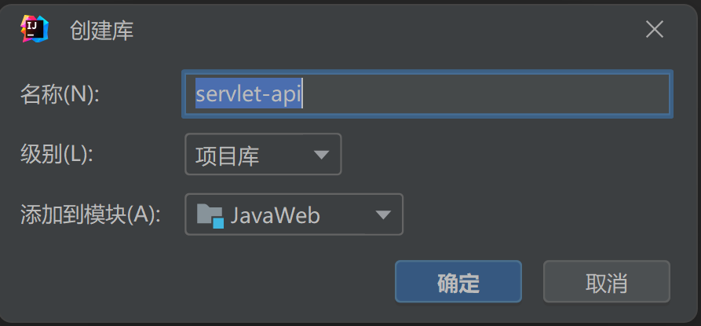
Task: Click the 添加到模块(A) label
Action: [x=89, y=214]
